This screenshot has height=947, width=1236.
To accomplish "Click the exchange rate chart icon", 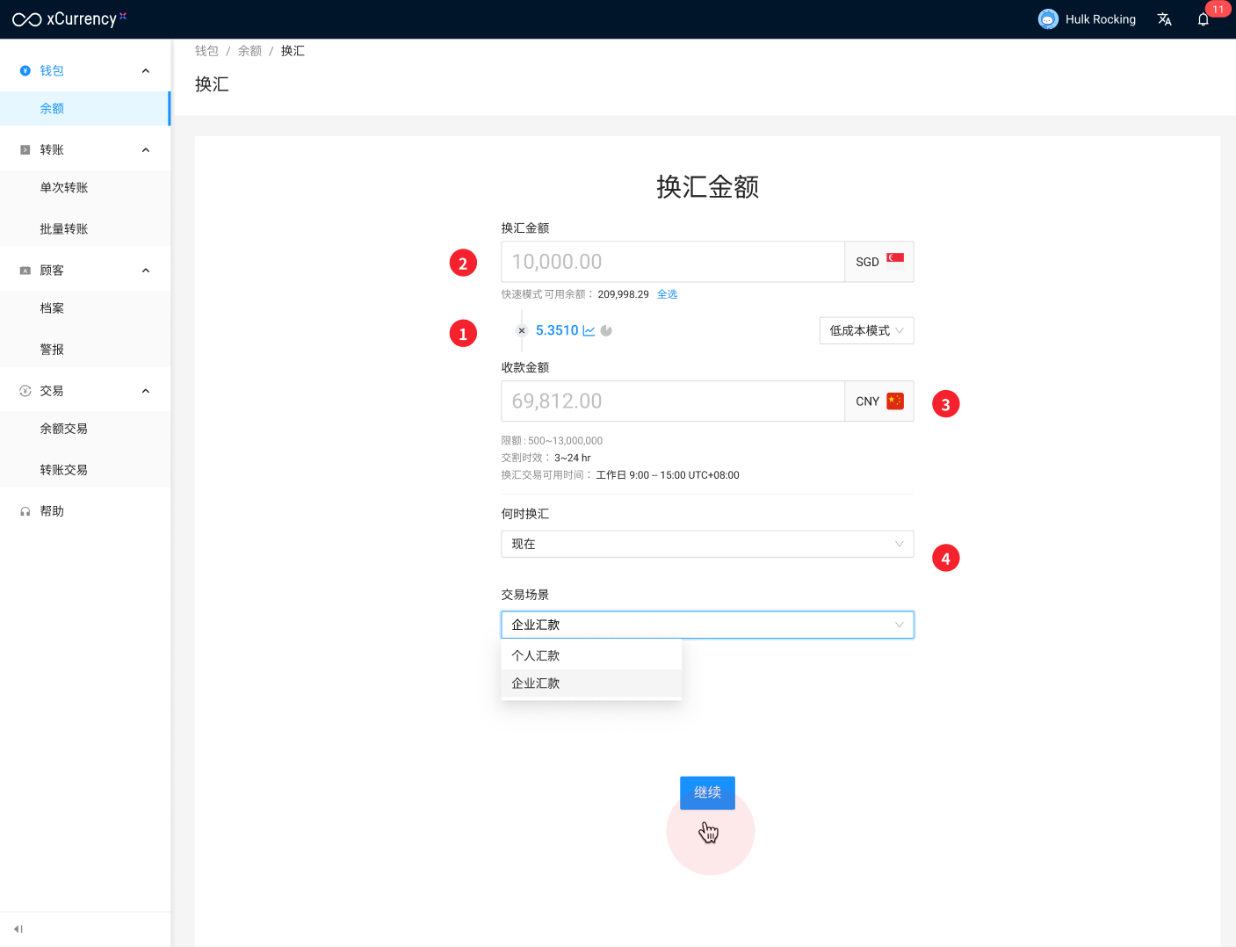I will pyautogui.click(x=589, y=331).
